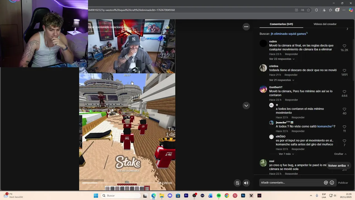This screenshot has height=200, width=355.
Task: Click Responder under rodrm's comment
Action: [291, 54]
